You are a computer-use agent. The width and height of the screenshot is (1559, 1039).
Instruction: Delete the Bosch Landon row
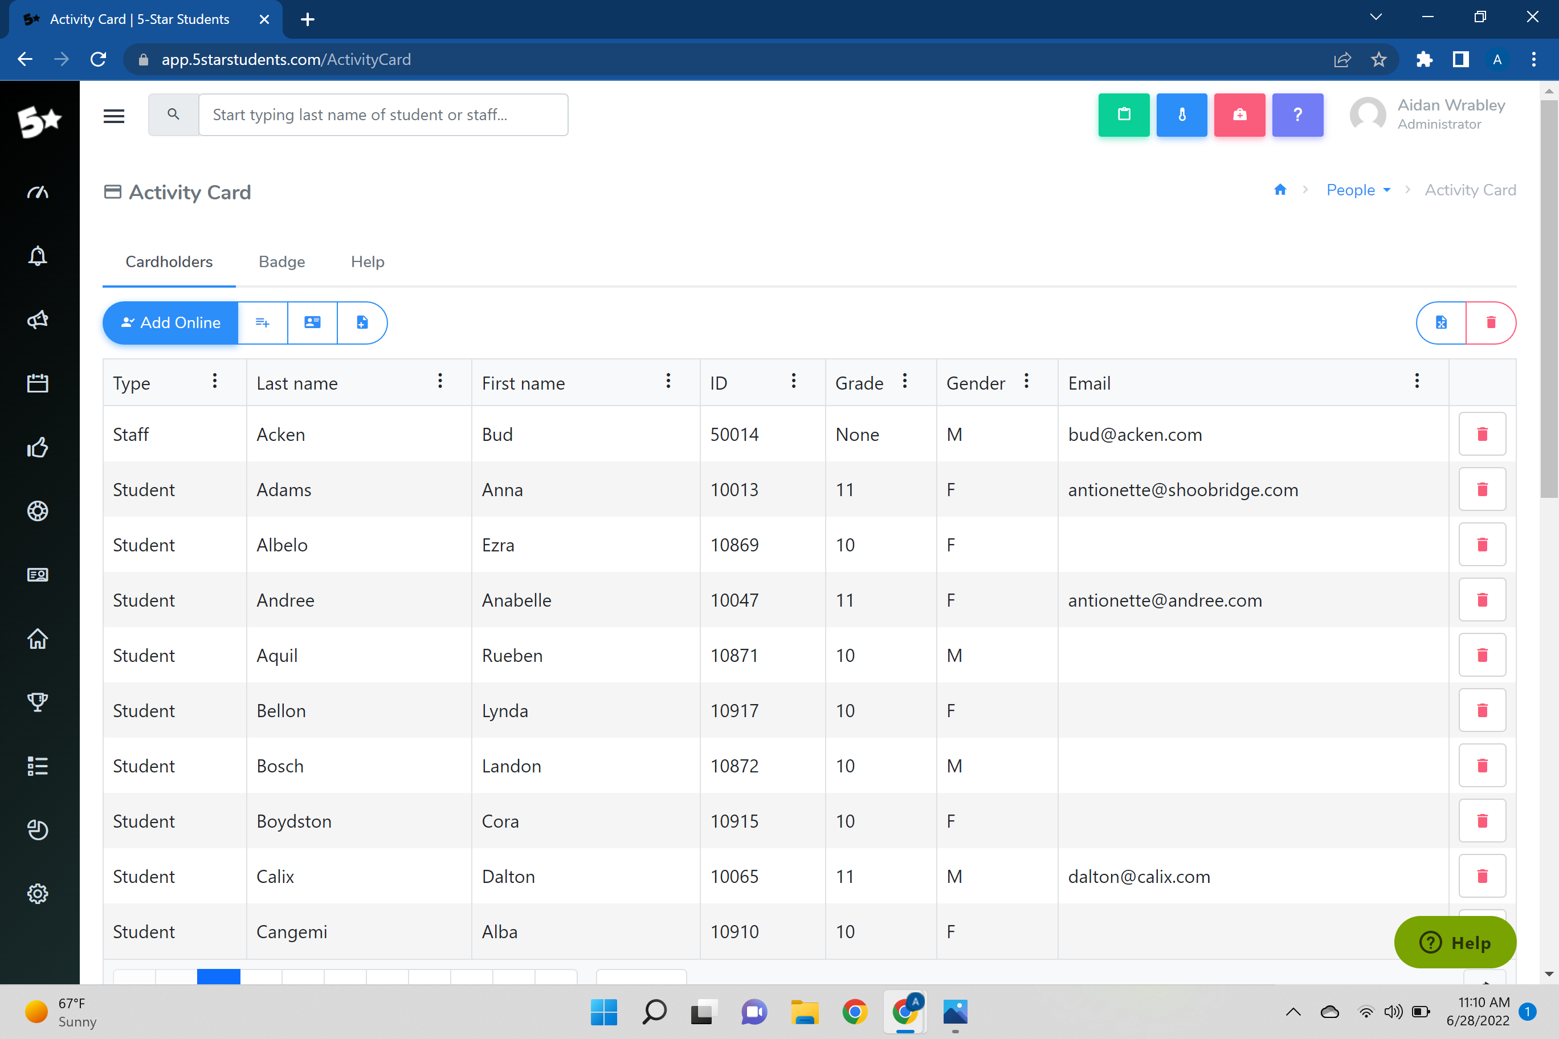point(1482,766)
